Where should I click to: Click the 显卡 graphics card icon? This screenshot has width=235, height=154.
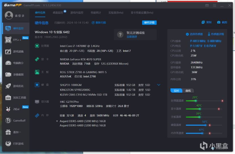click(37, 59)
